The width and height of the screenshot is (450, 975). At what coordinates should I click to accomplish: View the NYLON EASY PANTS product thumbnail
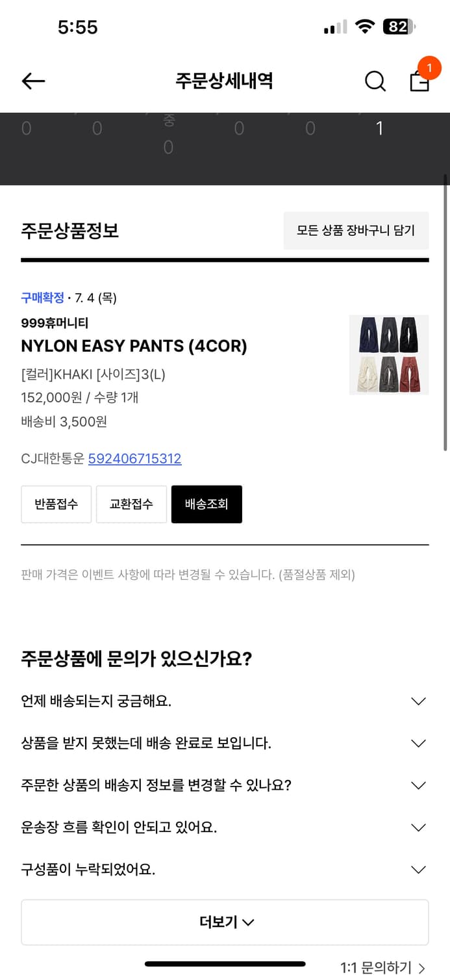tap(388, 355)
